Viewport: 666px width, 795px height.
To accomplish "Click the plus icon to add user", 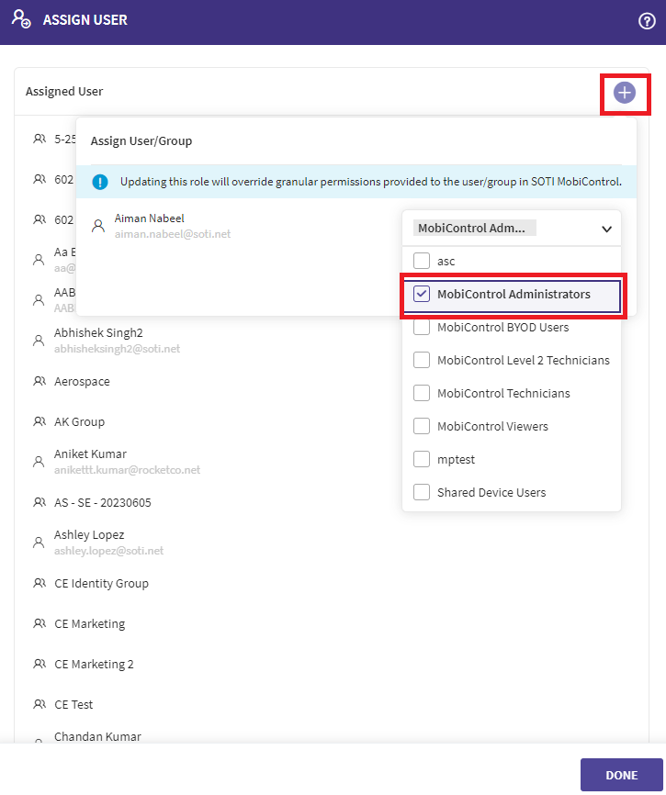I will tap(625, 93).
